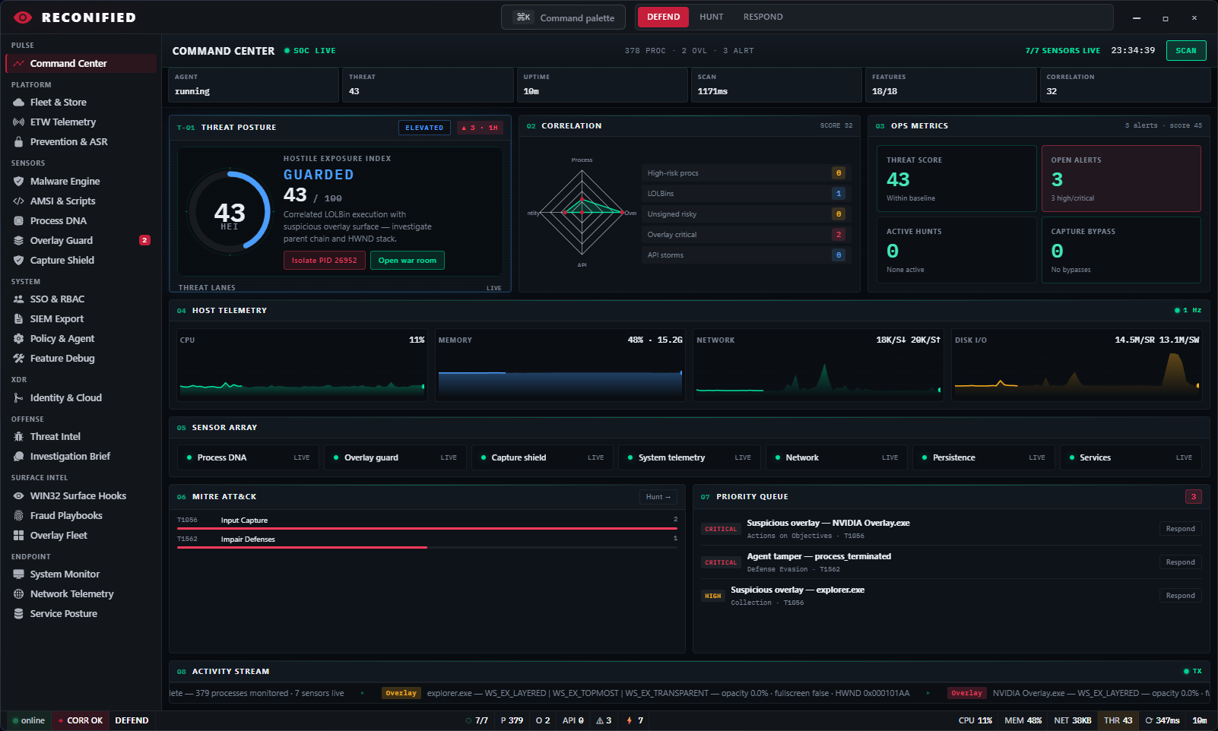The image size is (1218, 731).
Task: Open Fraud Playbooks fingerprint icon
Action: [x=19, y=516]
